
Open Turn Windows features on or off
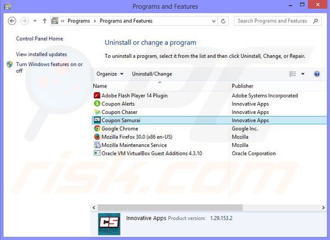pos(50,67)
